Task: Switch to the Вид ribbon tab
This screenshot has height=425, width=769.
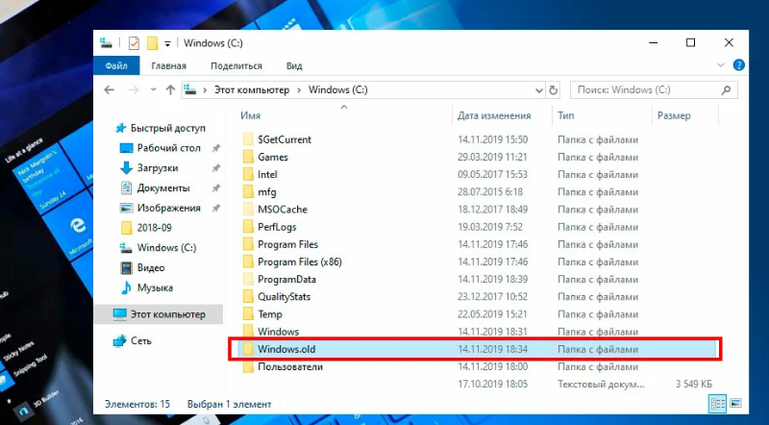Action: 294,65
